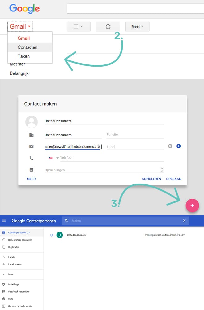Click the Help question-mark icon

click(x=4, y=299)
